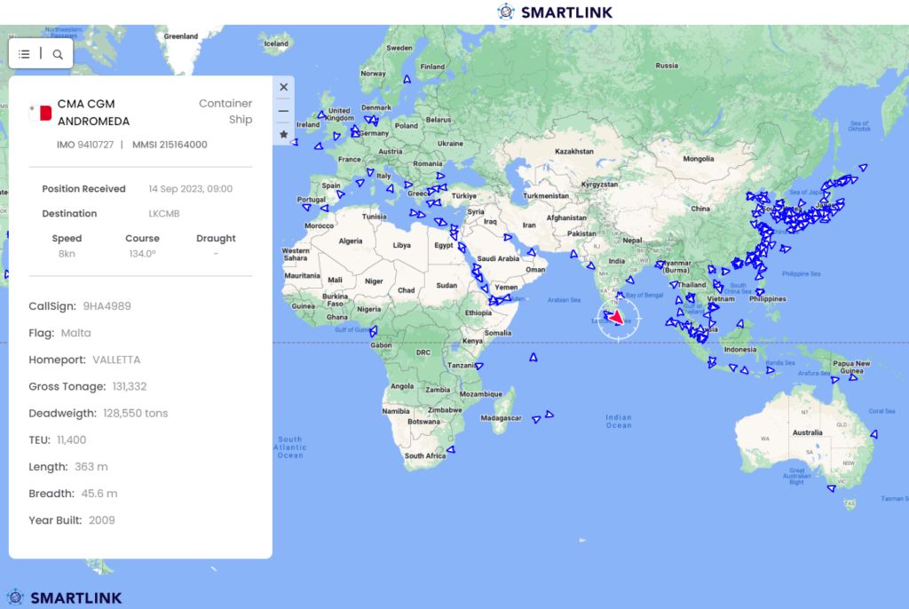Image resolution: width=909 pixels, height=609 pixels.
Task: Click the MMSI 215164000 number
Action: 170,145
